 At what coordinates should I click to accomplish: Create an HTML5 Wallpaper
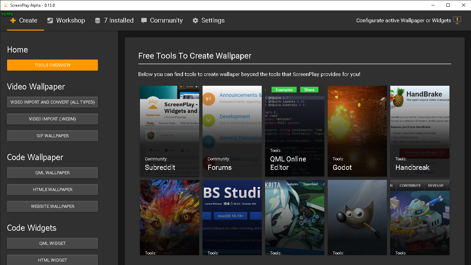point(52,190)
